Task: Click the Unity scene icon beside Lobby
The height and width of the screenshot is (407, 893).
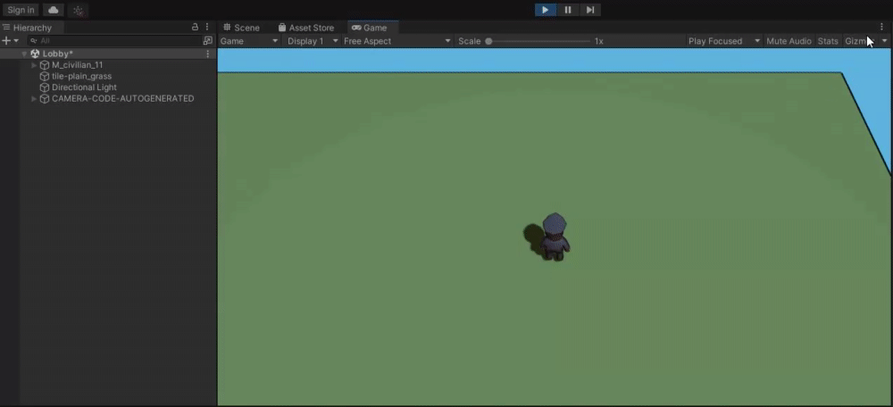Action: (36, 54)
